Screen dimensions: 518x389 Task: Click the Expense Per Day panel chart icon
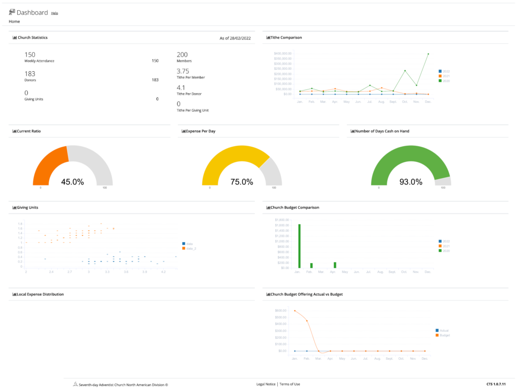coord(184,131)
